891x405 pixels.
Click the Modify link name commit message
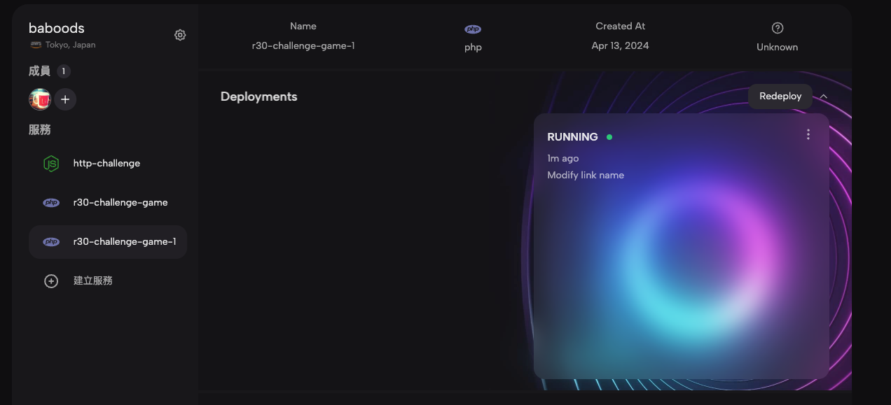pos(585,176)
